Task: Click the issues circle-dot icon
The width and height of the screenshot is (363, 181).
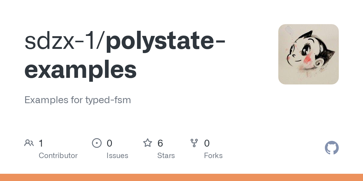Action: [x=97, y=143]
